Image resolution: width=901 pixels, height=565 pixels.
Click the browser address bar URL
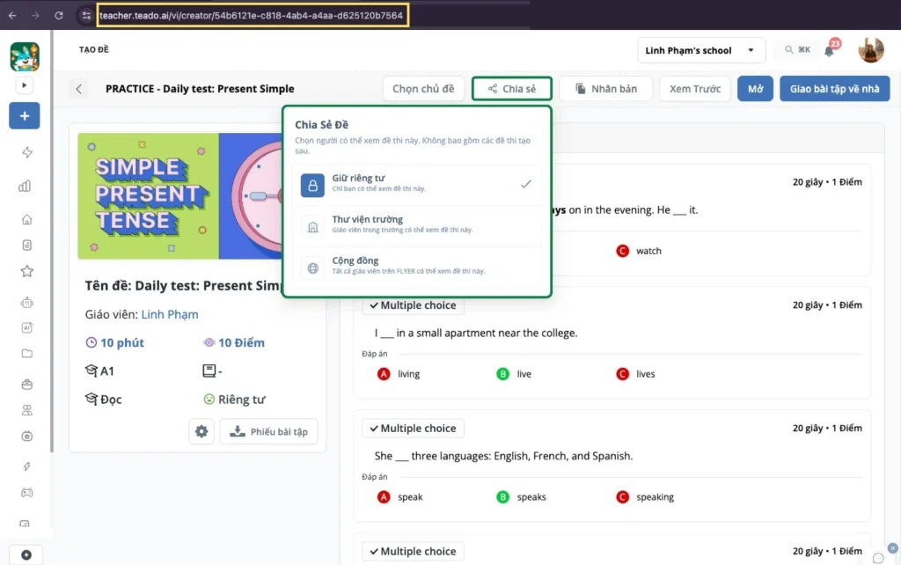(x=253, y=16)
